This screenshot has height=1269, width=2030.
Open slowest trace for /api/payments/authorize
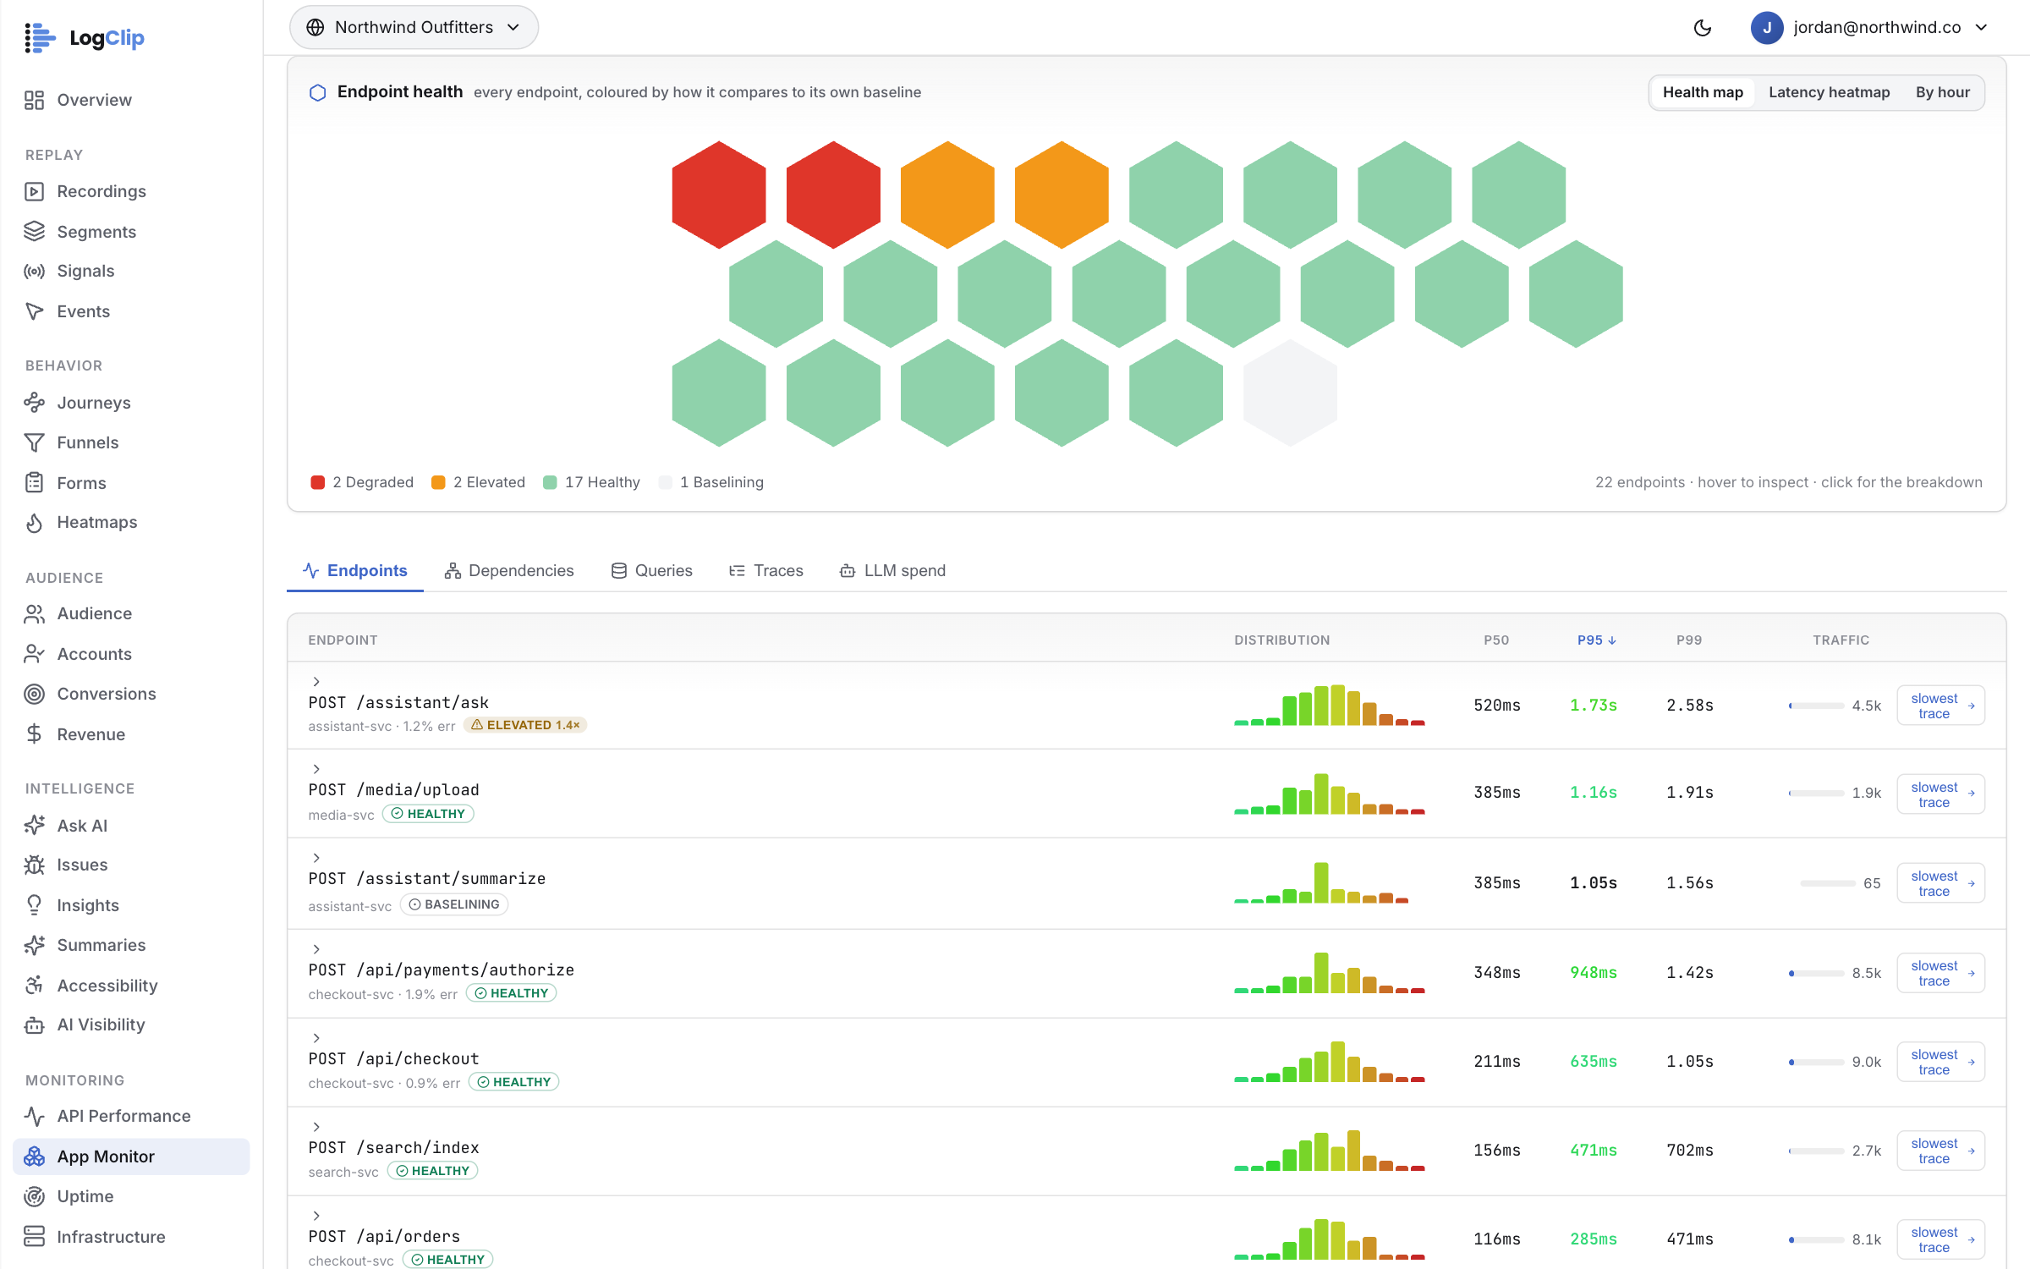tap(1941, 973)
